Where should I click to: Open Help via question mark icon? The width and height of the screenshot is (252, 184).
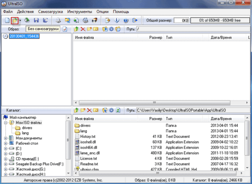[x=126, y=20]
